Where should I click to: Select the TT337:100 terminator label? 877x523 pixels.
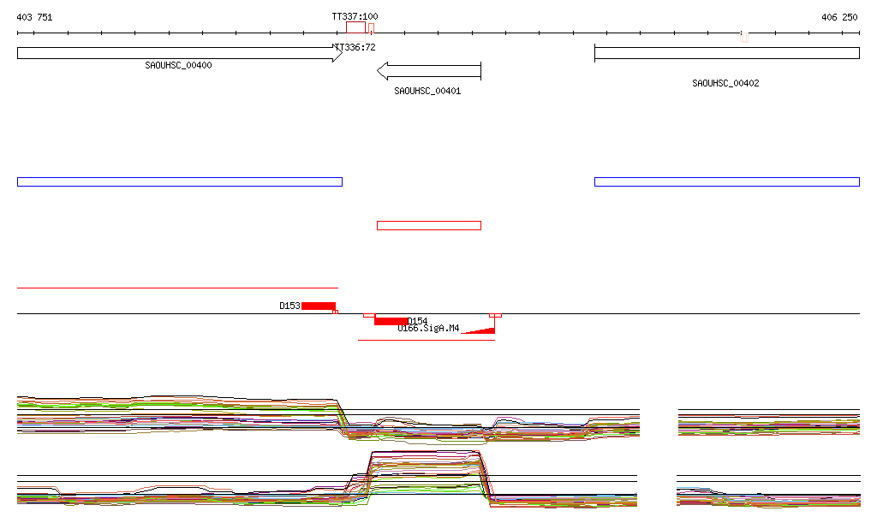click(x=355, y=17)
